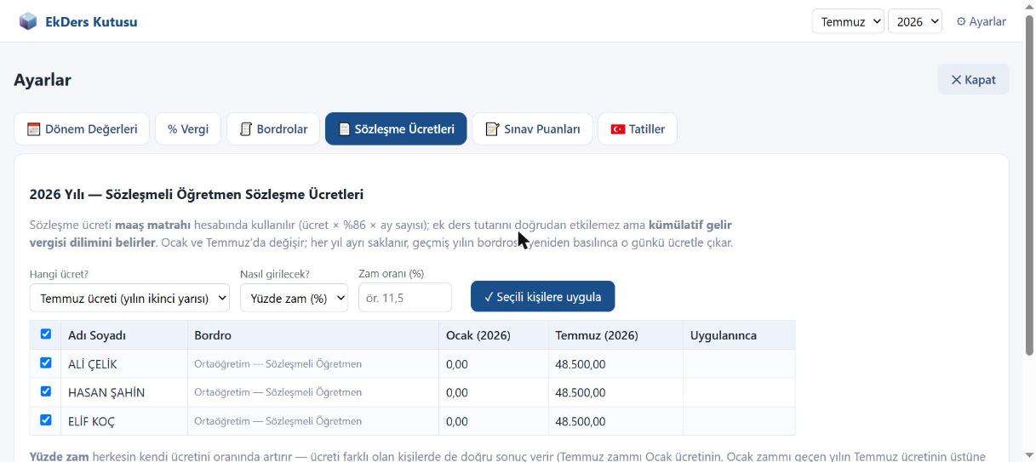
Task: Open the Bordrolar tab
Action: tap(273, 129)
